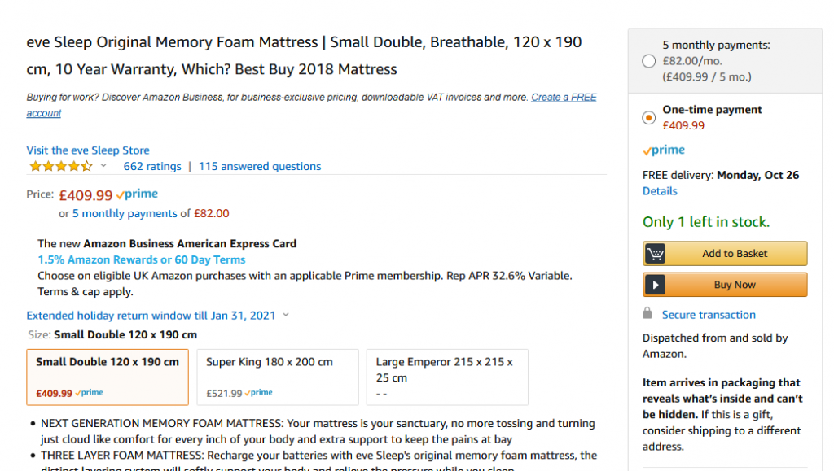Click the shopping basket icon
Viewport: 834px width, 471px height.
tap(656, 254)
